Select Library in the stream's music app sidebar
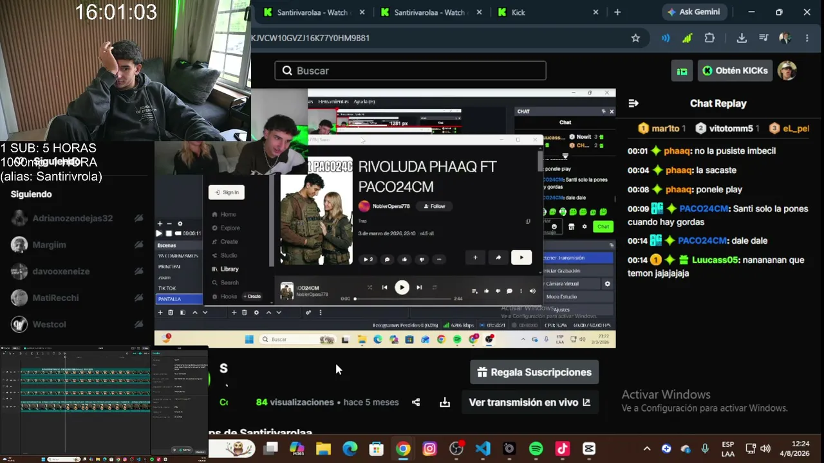Screen dimensions: 824x463 pos(225,269)
